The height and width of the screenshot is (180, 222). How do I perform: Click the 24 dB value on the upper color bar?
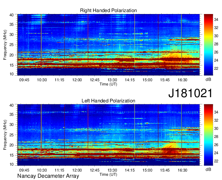(x=216, y=60)
